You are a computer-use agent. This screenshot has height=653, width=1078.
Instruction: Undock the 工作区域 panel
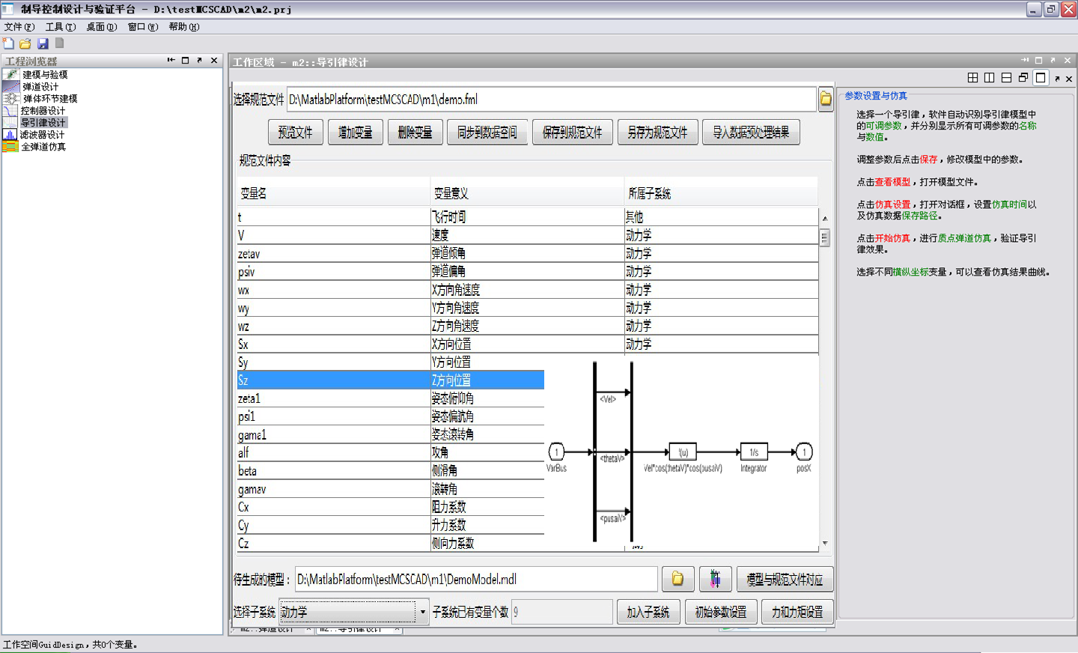pos(1053,60)
